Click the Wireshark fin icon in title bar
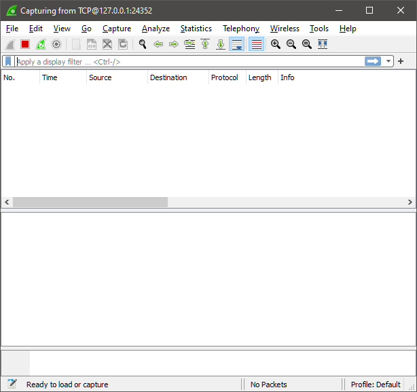This screenshot has width=417, height=392. click(12, 11)
